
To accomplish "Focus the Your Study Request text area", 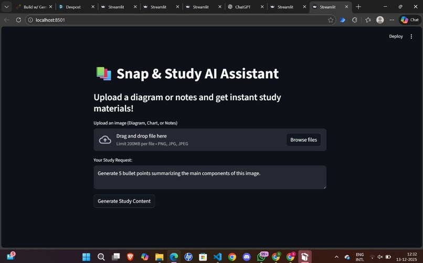I will tap(210, 177).
